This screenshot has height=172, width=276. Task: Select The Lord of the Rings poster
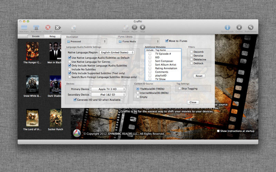[32, 118]
